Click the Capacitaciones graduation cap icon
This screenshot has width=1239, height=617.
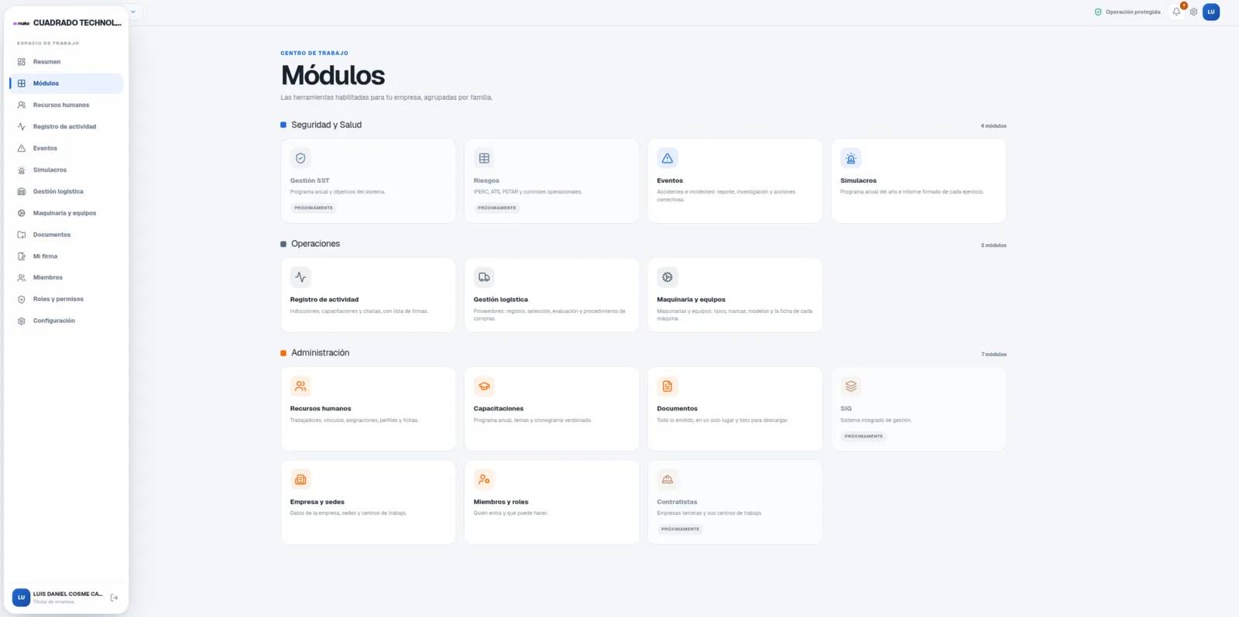(x=484, y=386)
